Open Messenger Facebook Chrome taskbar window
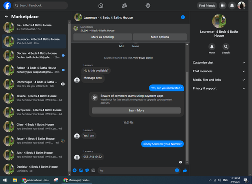The height and width of the screenshot is (184, 252). coord(77,180)
